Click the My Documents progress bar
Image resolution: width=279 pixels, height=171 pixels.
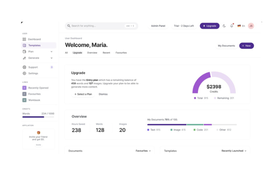(192, 124)
